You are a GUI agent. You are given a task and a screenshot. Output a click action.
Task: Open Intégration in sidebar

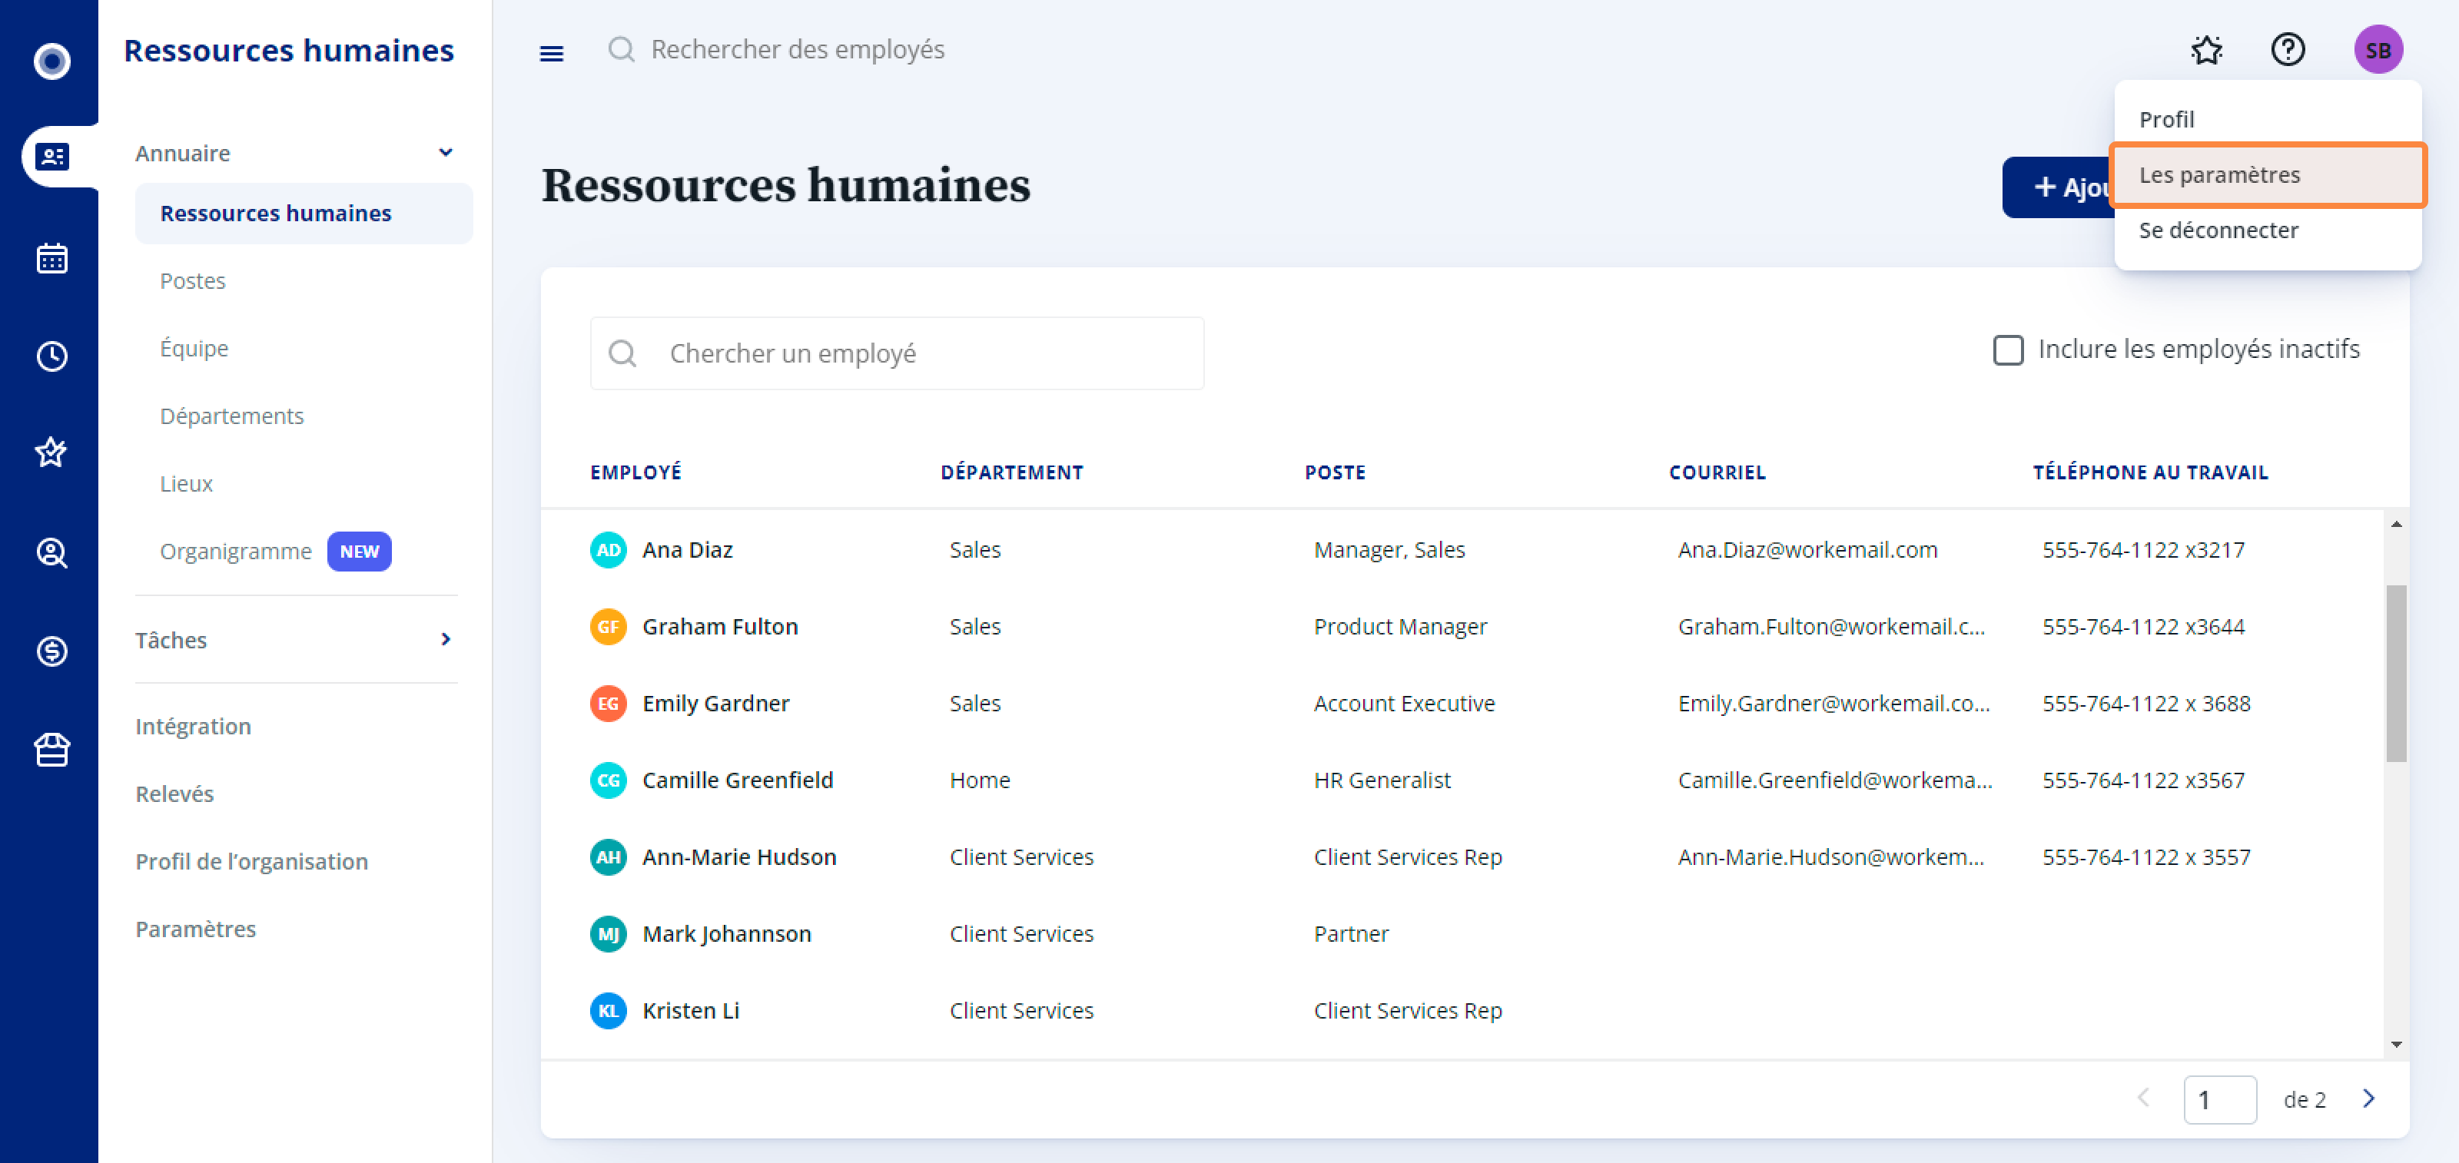[x=193, y=726]
